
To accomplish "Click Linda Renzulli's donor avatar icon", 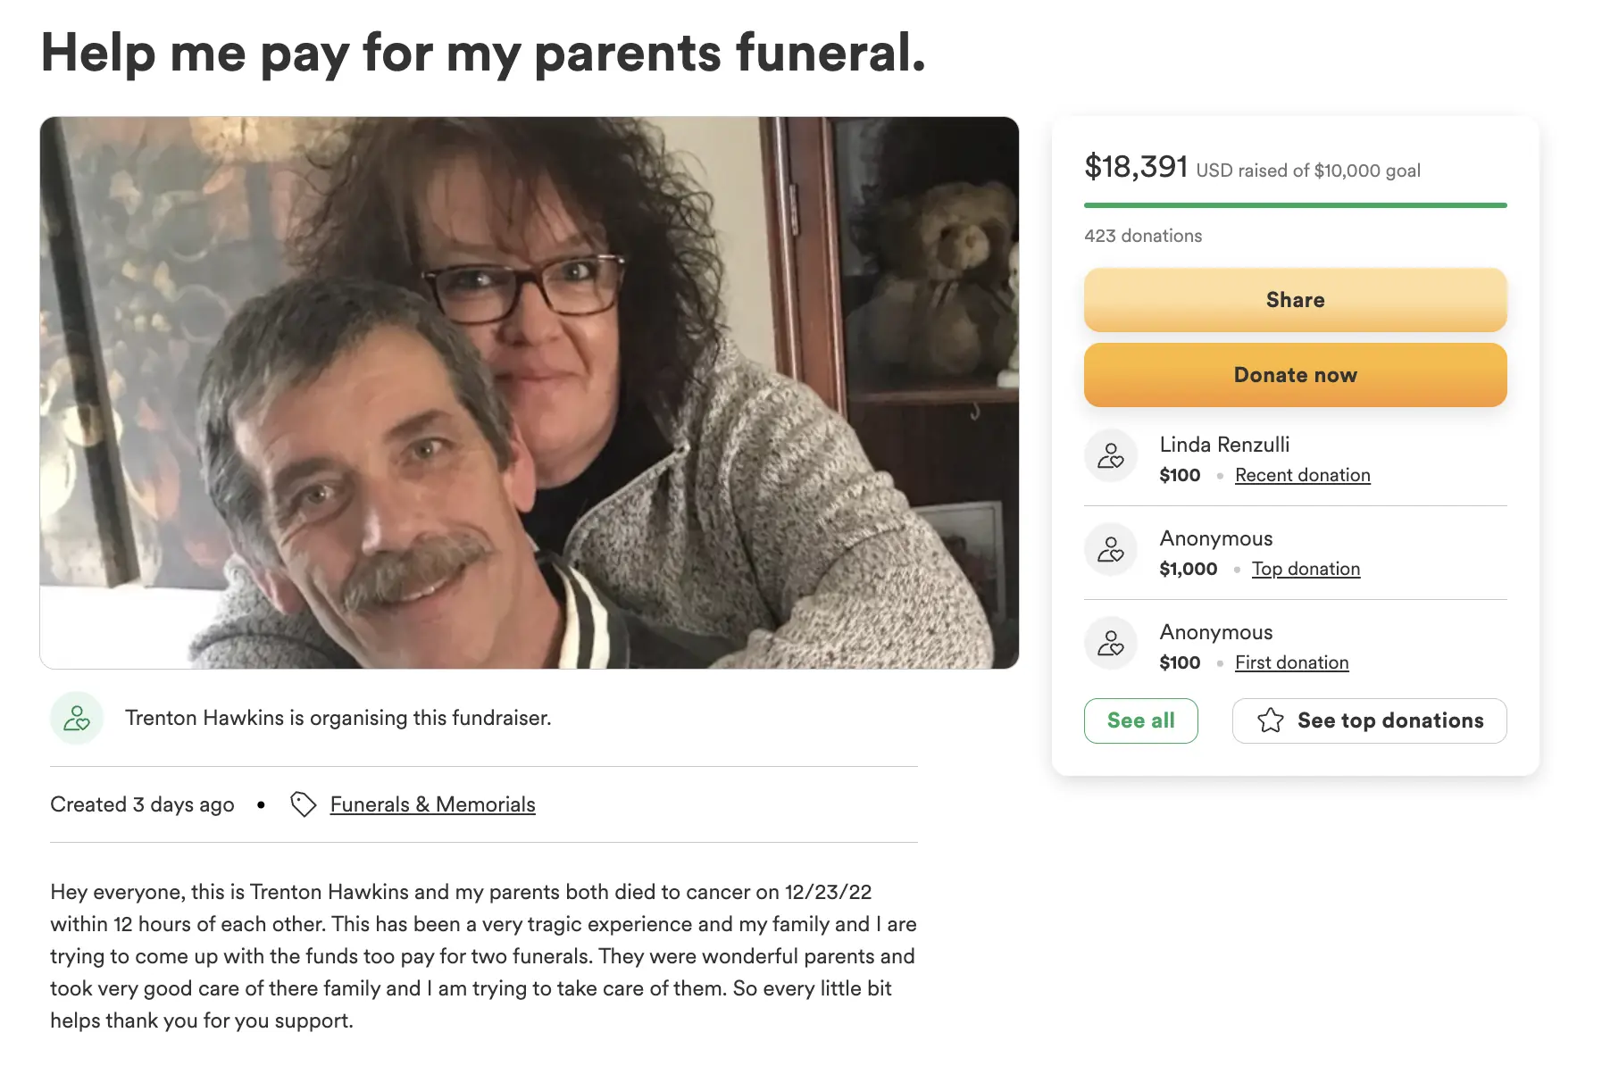I will pyautogui.click(x=1111, y=456).
